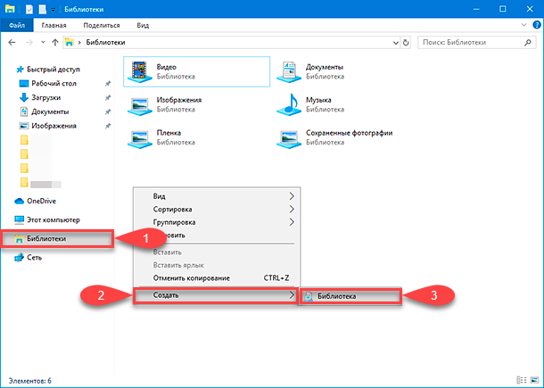Image resolution: width=544 pixels, height=388 pixels.
Task: Open the Главная ribbon tab
Action: click(x=54, y=25)
